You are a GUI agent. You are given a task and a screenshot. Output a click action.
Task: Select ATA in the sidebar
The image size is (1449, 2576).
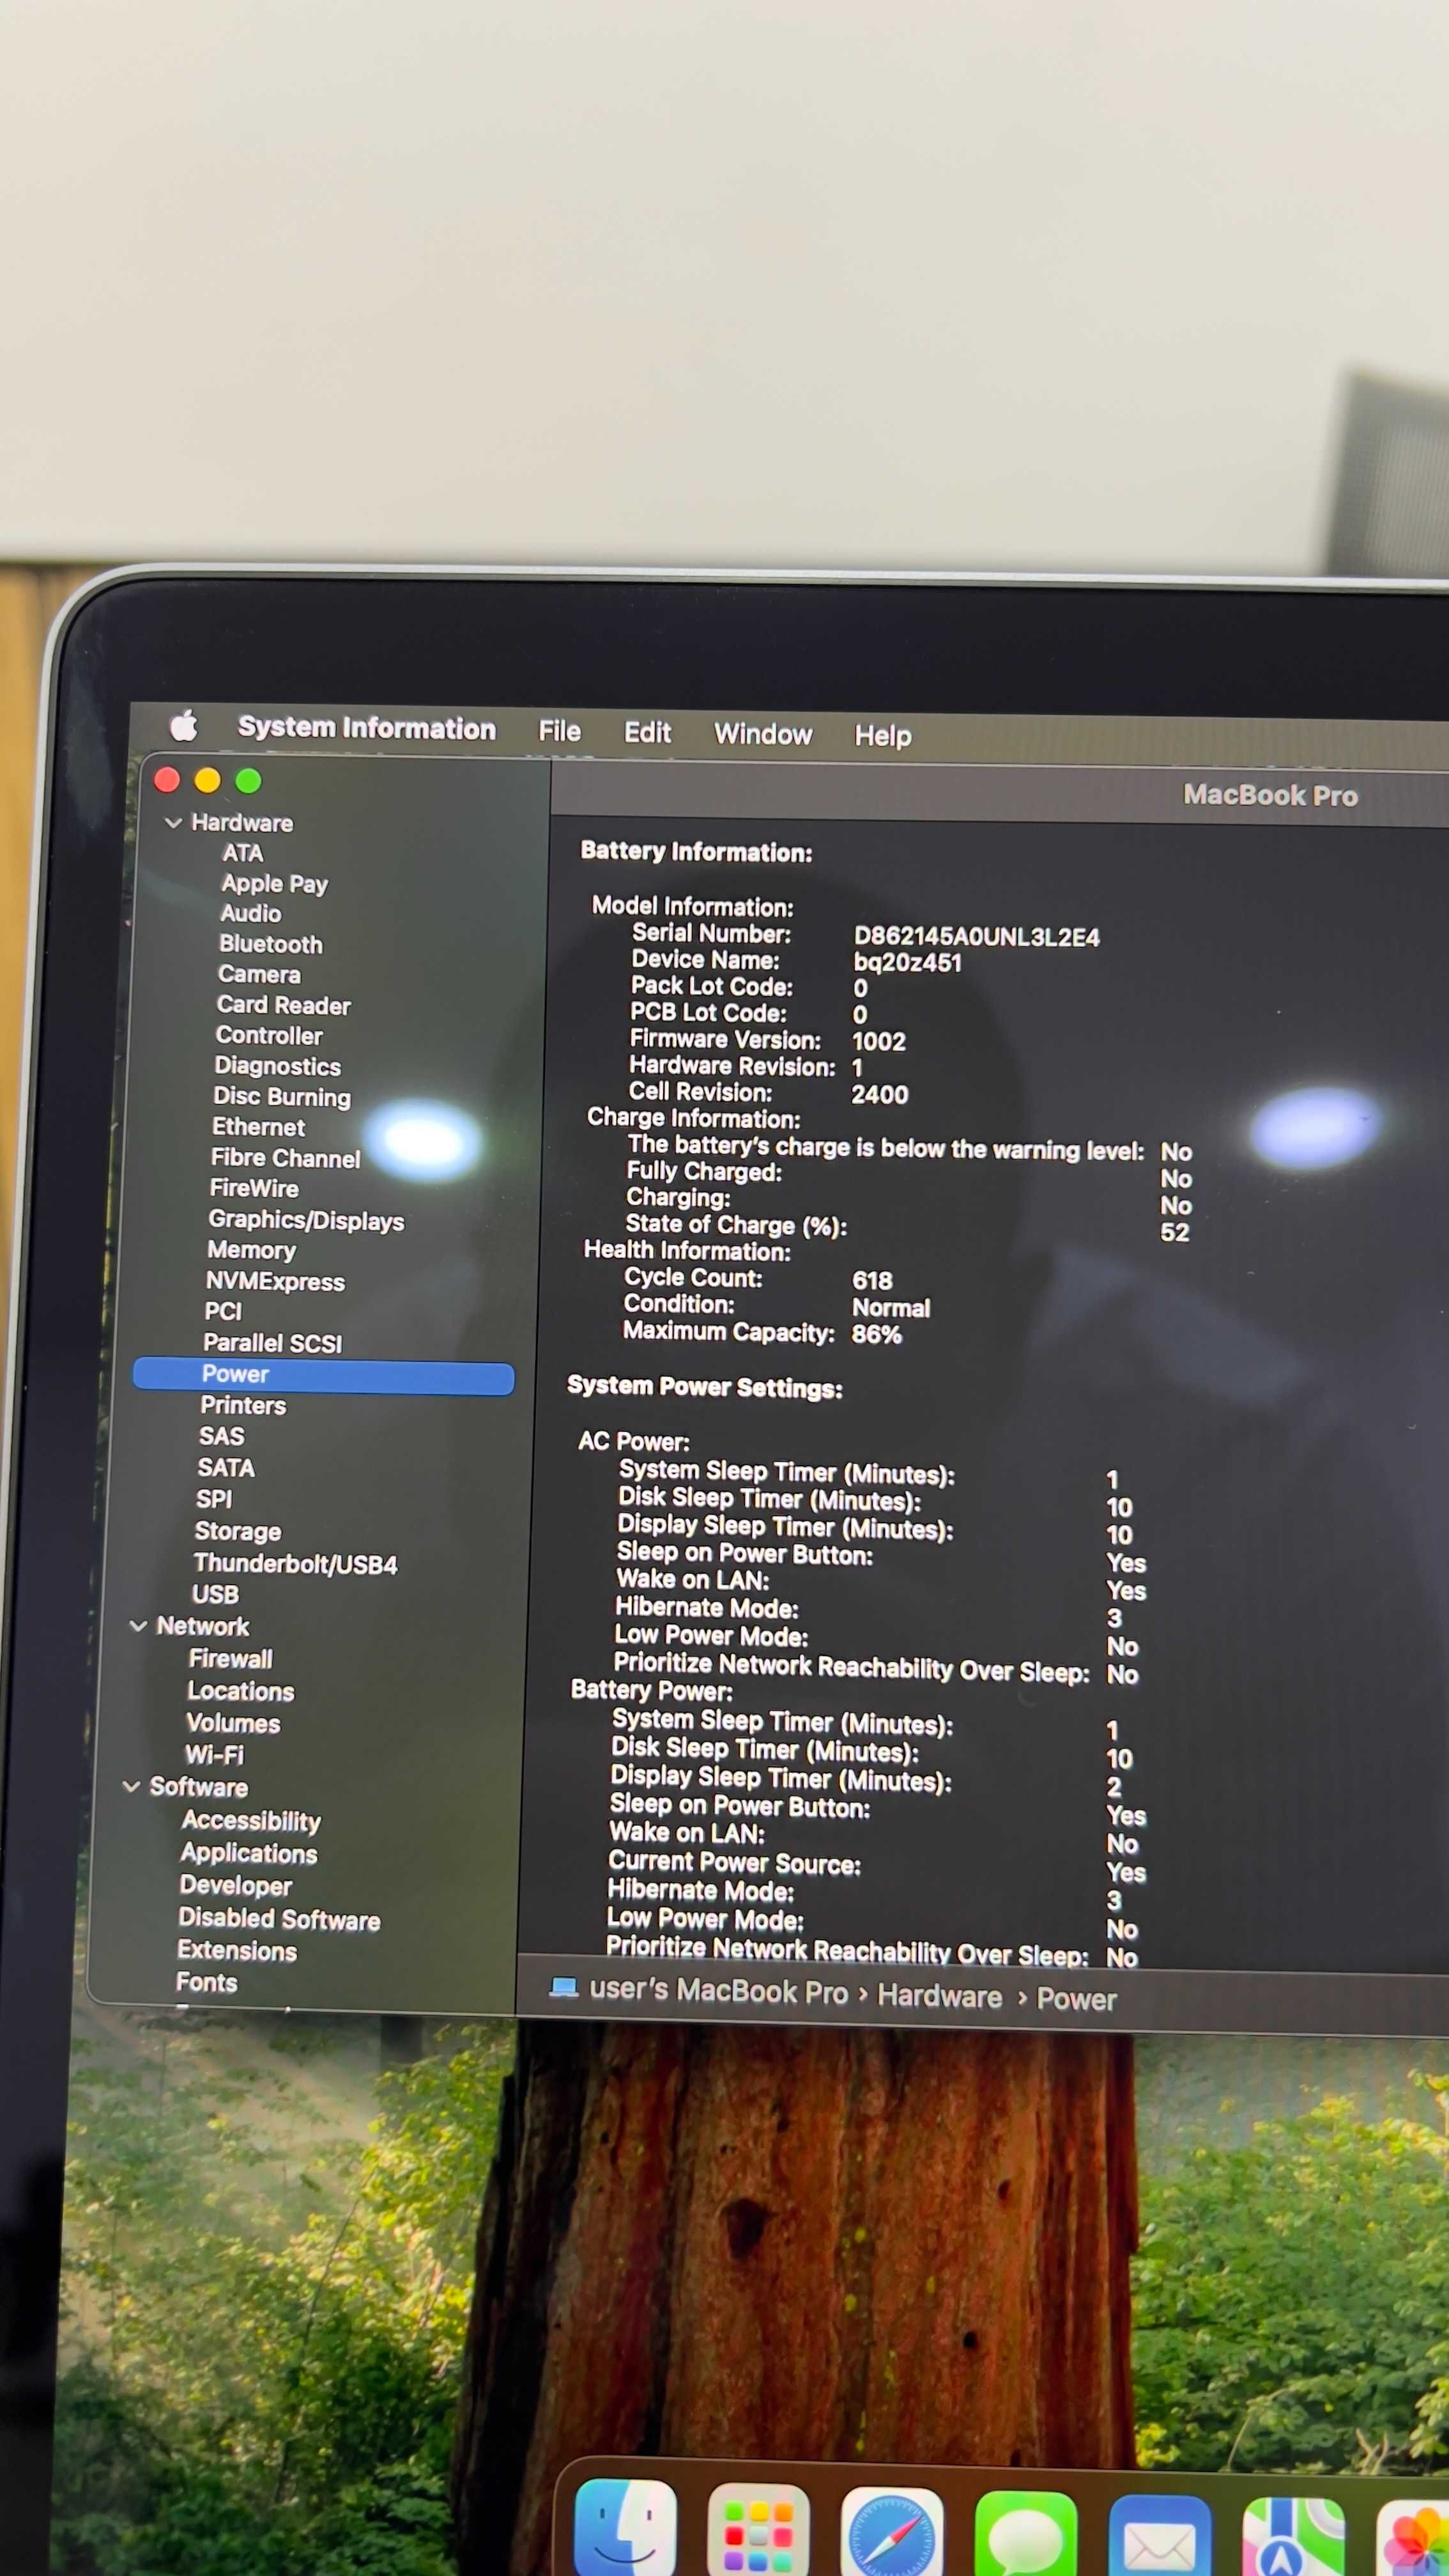click(243, 853)
